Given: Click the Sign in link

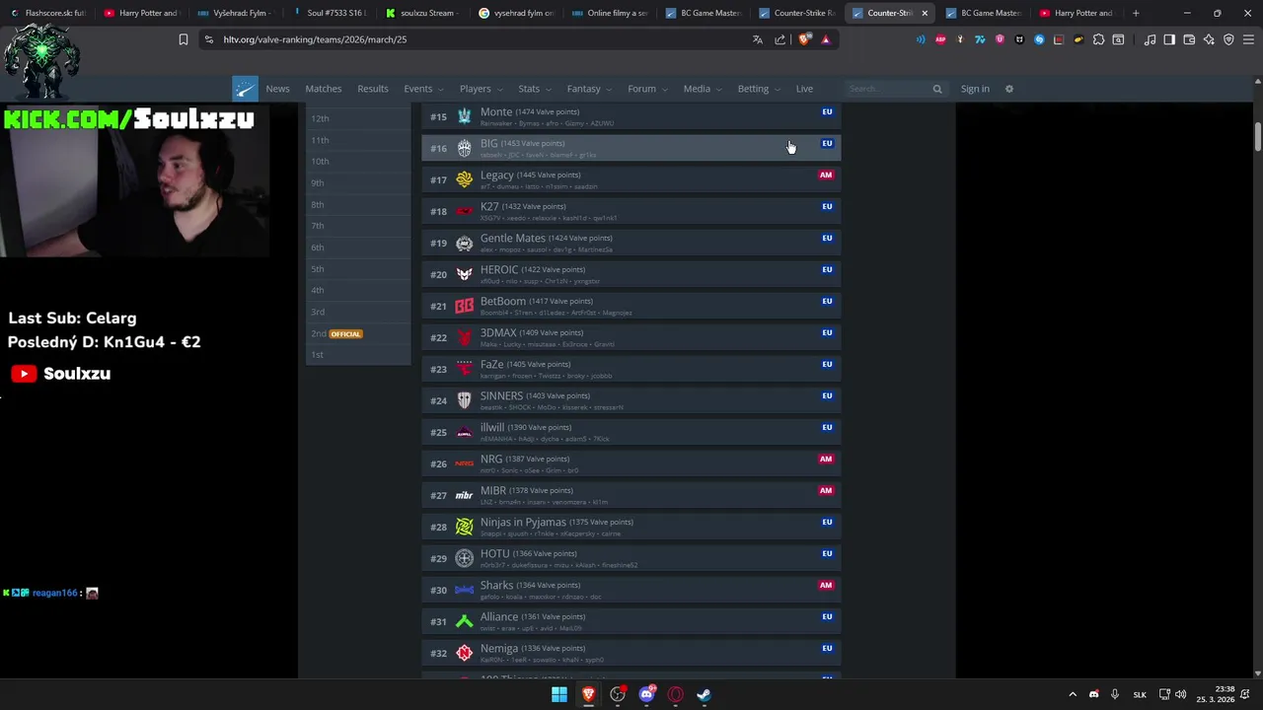Looking at the screenshot, I should click(x=975, y=89).
